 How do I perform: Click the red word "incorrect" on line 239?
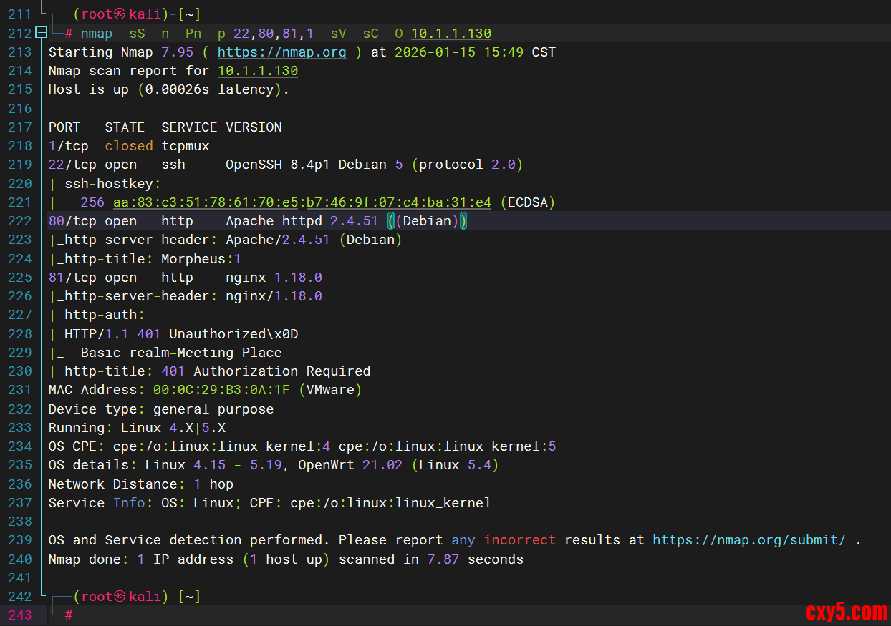point(519,540)
